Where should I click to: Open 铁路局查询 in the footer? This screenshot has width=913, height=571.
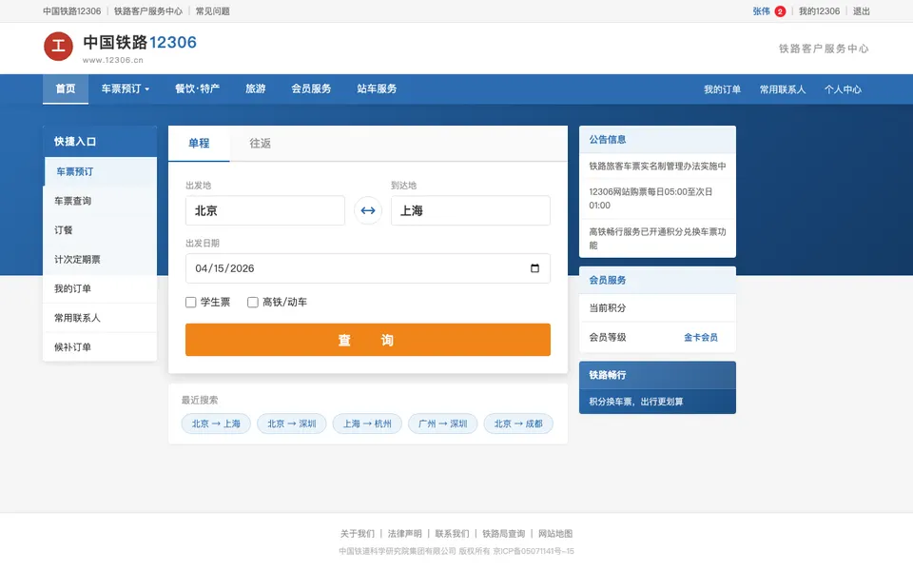(x=504, y=534)
